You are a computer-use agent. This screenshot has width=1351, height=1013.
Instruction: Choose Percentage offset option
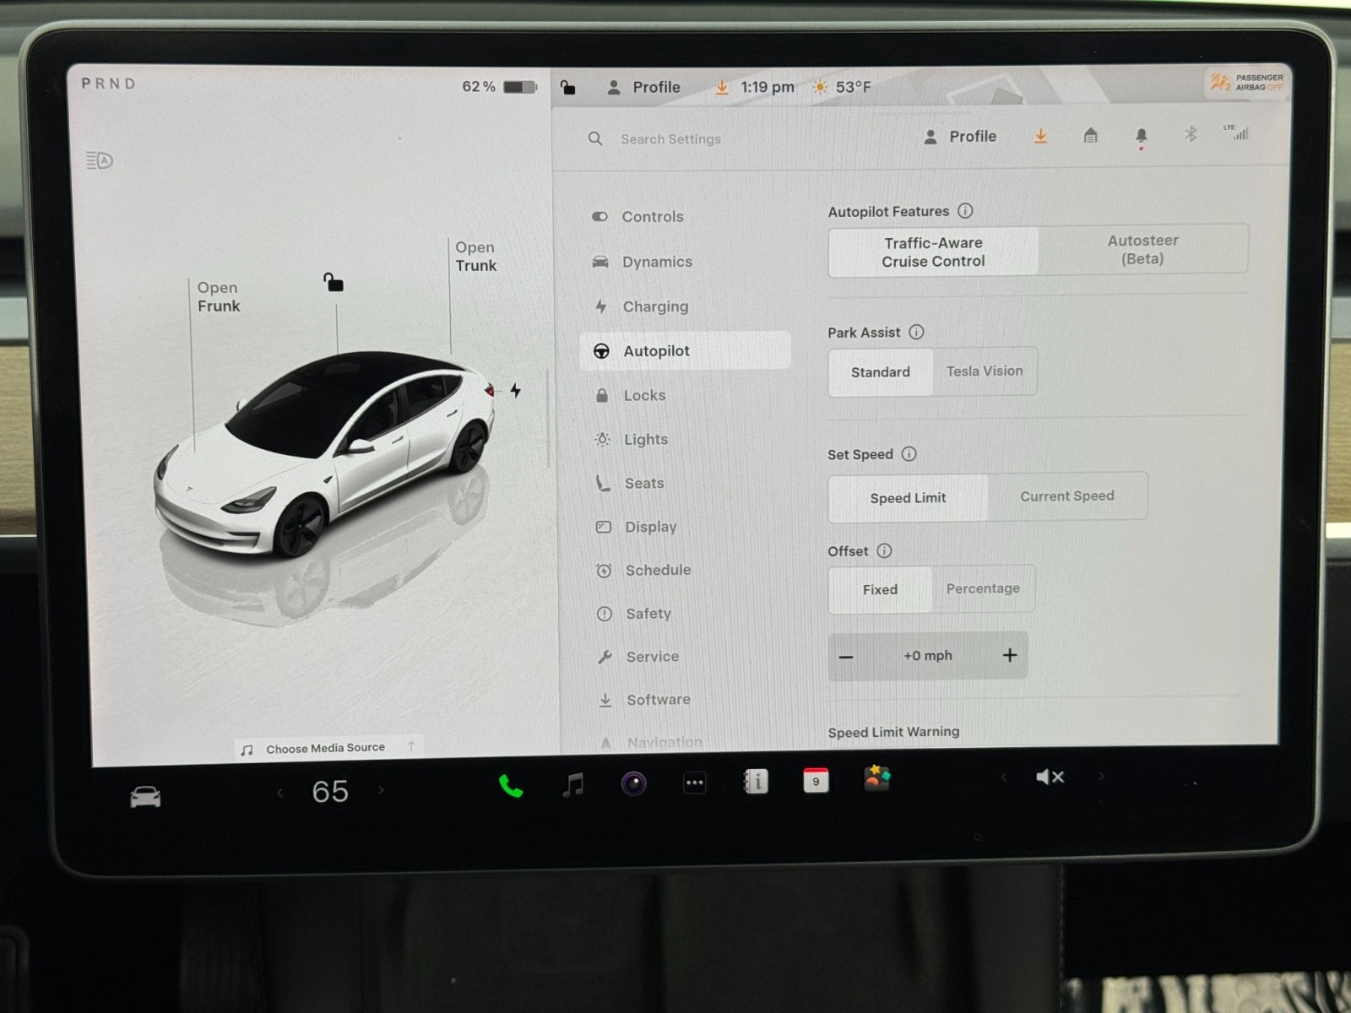click(x=983, y=588)
